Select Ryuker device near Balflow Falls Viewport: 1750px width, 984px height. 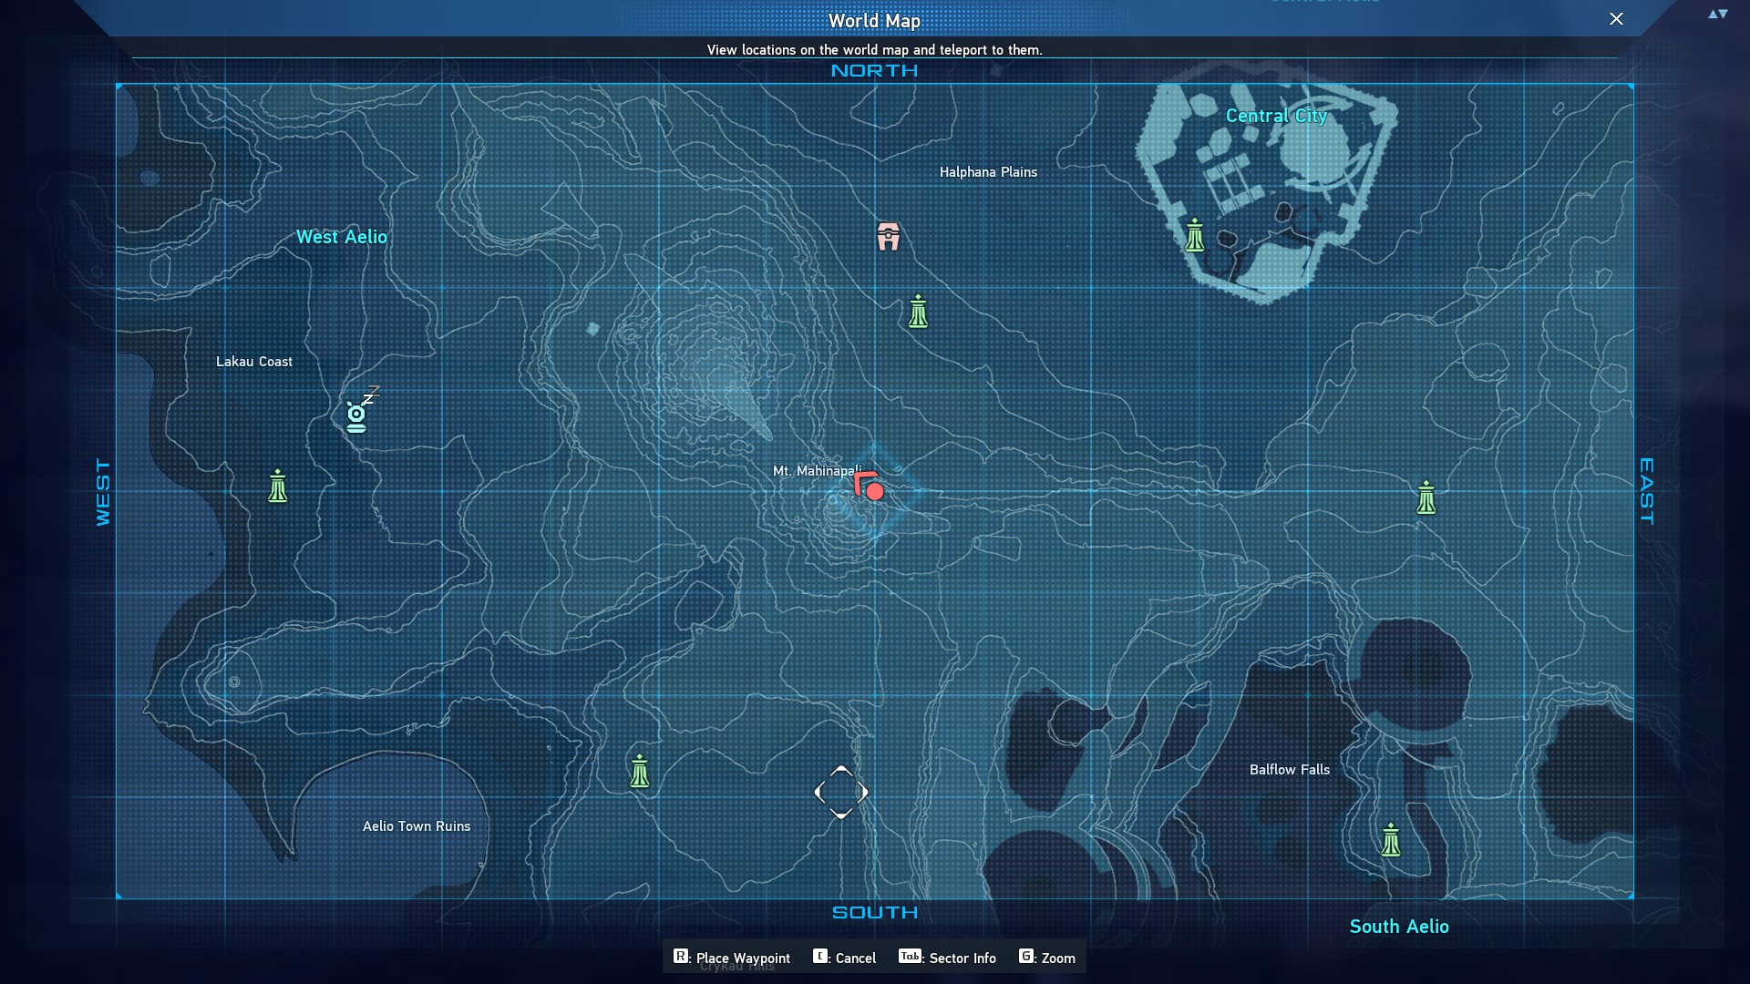click(1391, 840)
